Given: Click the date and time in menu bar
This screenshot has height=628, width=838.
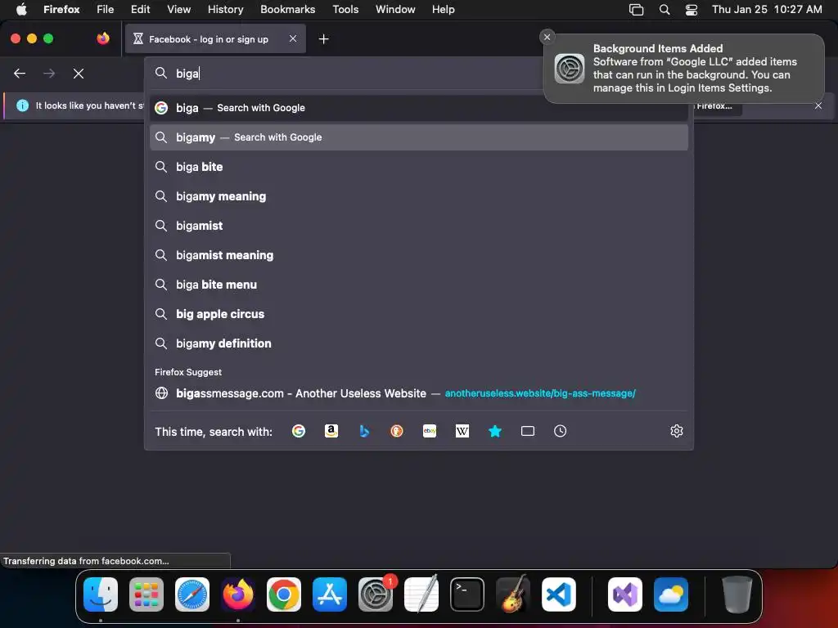Looking at the screenshot, I should [767, 10].
